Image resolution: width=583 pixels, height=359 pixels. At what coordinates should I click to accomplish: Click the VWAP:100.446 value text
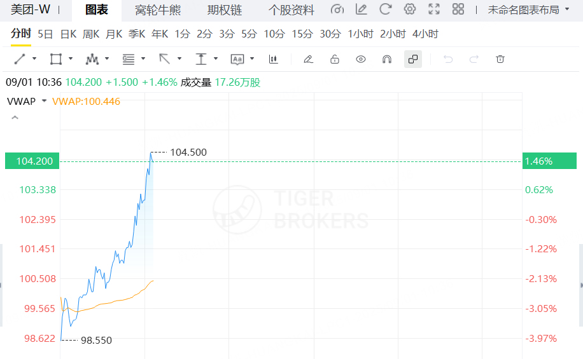click(x=87, y=102)
